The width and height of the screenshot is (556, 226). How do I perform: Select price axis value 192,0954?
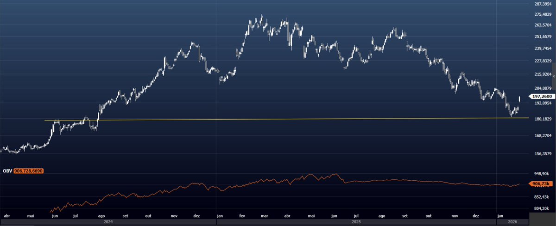pos(543,104)
